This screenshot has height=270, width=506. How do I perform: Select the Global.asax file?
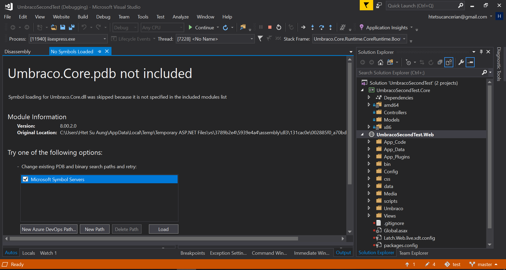pos(395,230)
